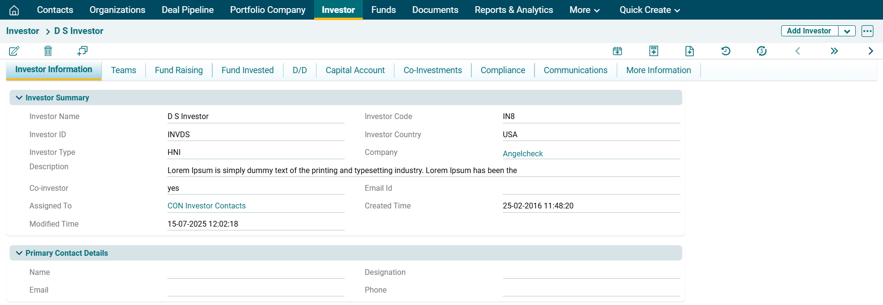The width and height of the screenshot is (883, 305).
Task: Expand the Add Investor dropdown arrow
Action: (847, 31)
